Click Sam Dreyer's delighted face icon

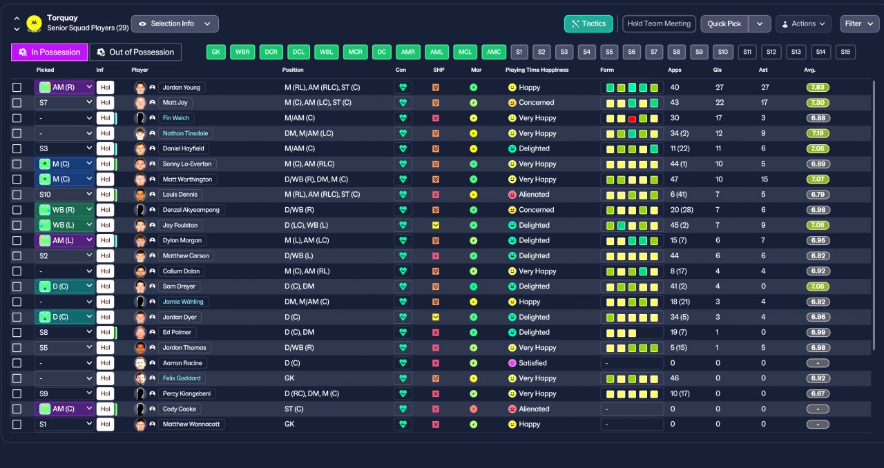pyautogui.click(x=512, y=286)
